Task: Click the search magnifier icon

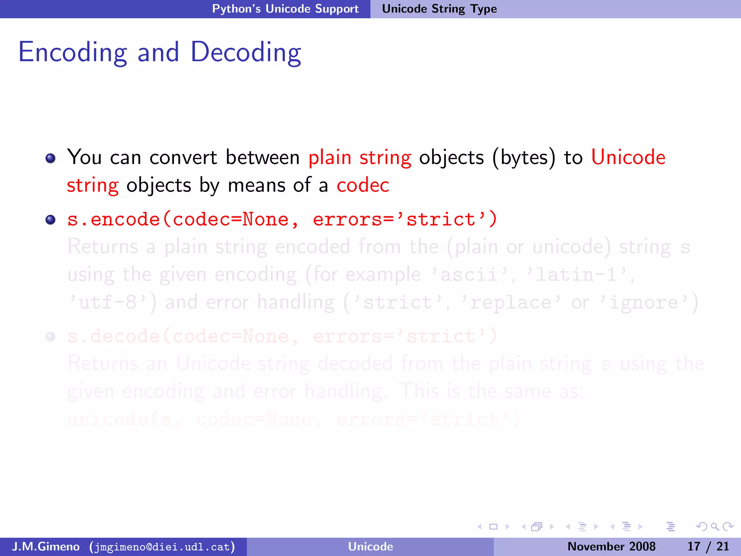Action: tap(715, 527)
